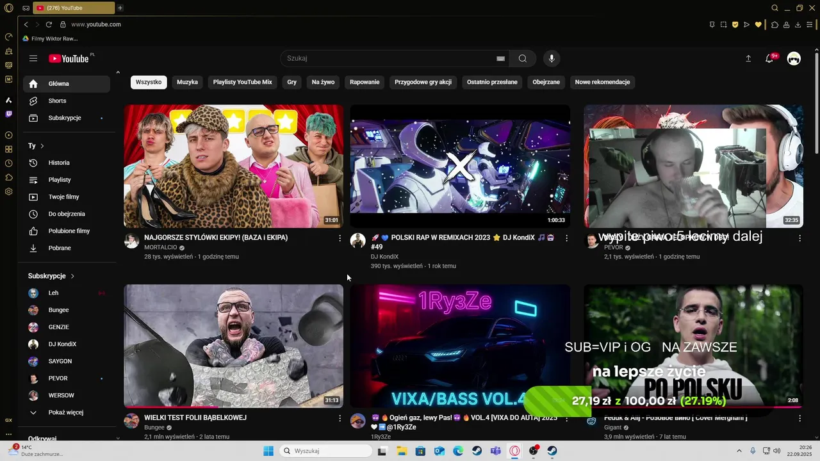
Task: Reload the current page
Action: click(49, 24)
